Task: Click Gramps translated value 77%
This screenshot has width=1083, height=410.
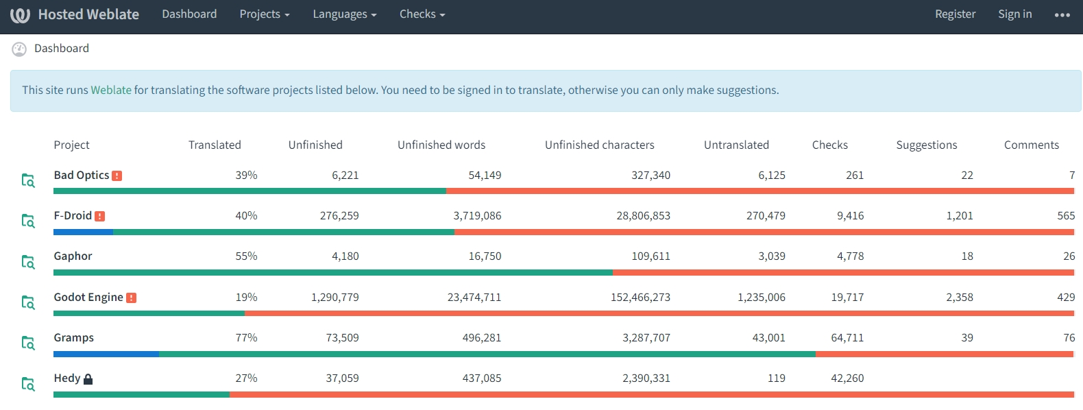Action: coord(246,337)
